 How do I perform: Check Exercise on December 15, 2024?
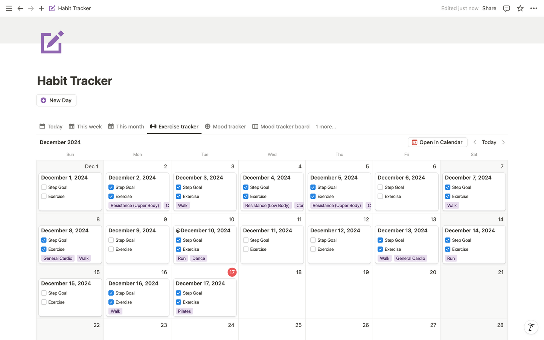pos(44,302)
